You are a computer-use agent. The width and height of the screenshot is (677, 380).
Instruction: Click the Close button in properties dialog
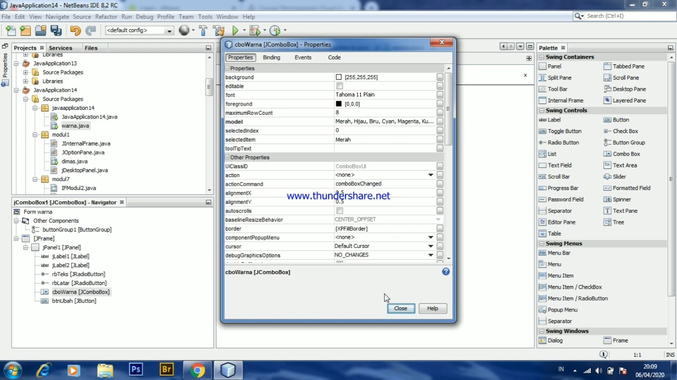[401, 308]
